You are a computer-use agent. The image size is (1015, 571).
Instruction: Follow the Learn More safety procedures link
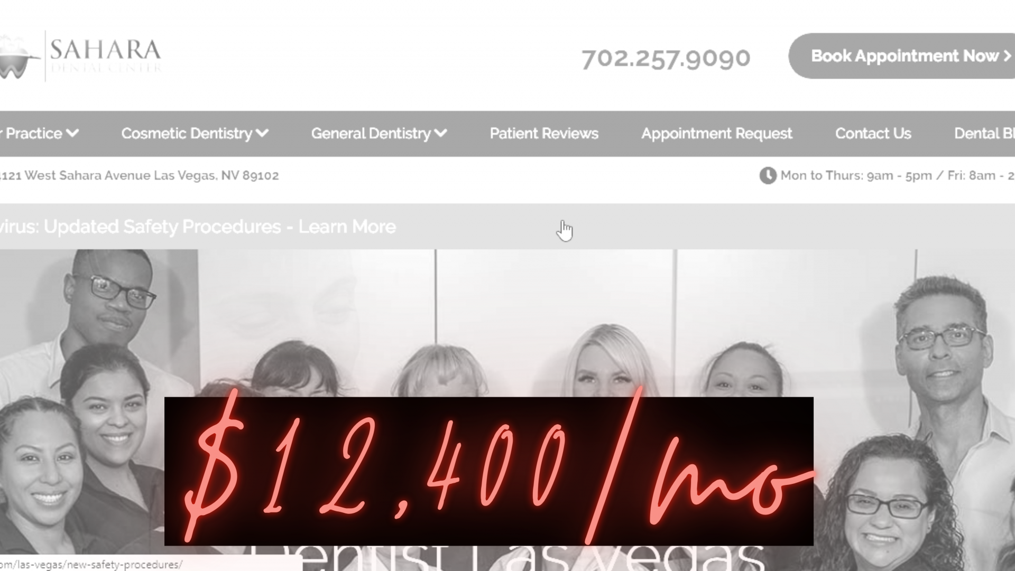(x=347, y=227)
